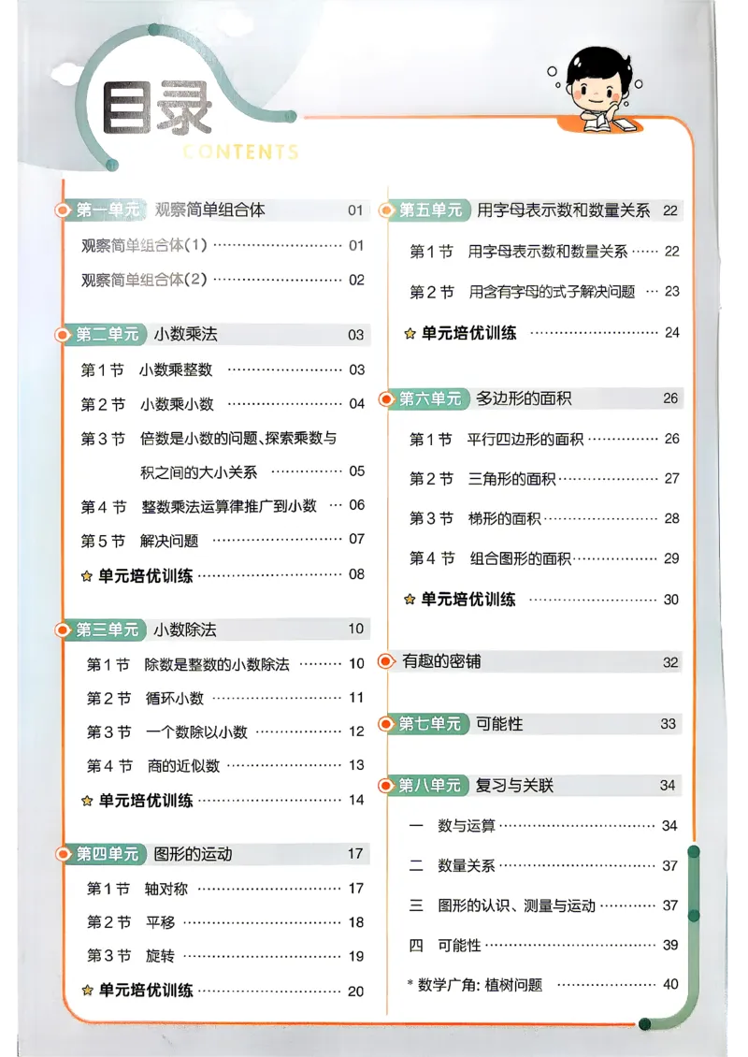Select 单元培优训练 entry with page 14
This screenshot has width=748, height=1057.
tap(223, 801)
